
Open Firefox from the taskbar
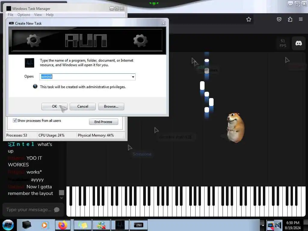click(x=63, y=225)
